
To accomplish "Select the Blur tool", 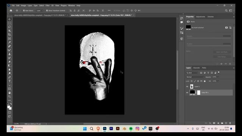I will pos(9,70).
